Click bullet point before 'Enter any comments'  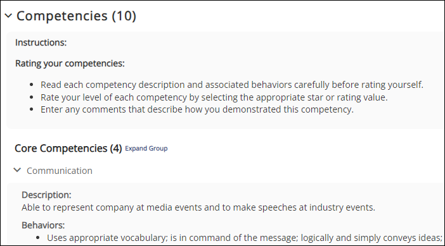click(32, 109)
